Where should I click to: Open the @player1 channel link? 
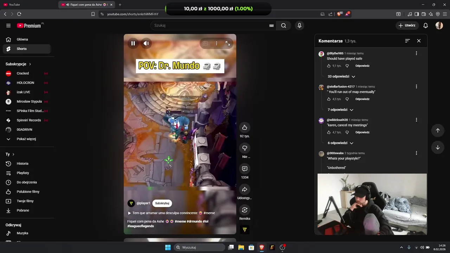point(143,203)
